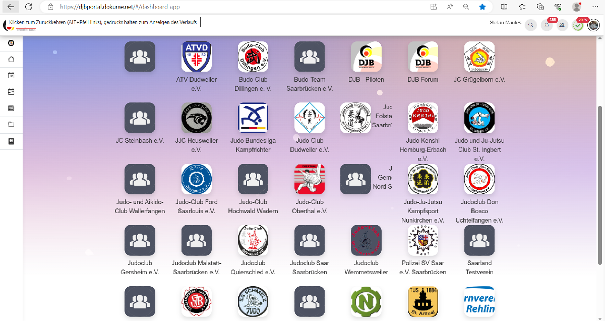Open the browser Favorites list icon
Image resolution: width=605 pixels, height=321 pixels.
pos(522,7)
